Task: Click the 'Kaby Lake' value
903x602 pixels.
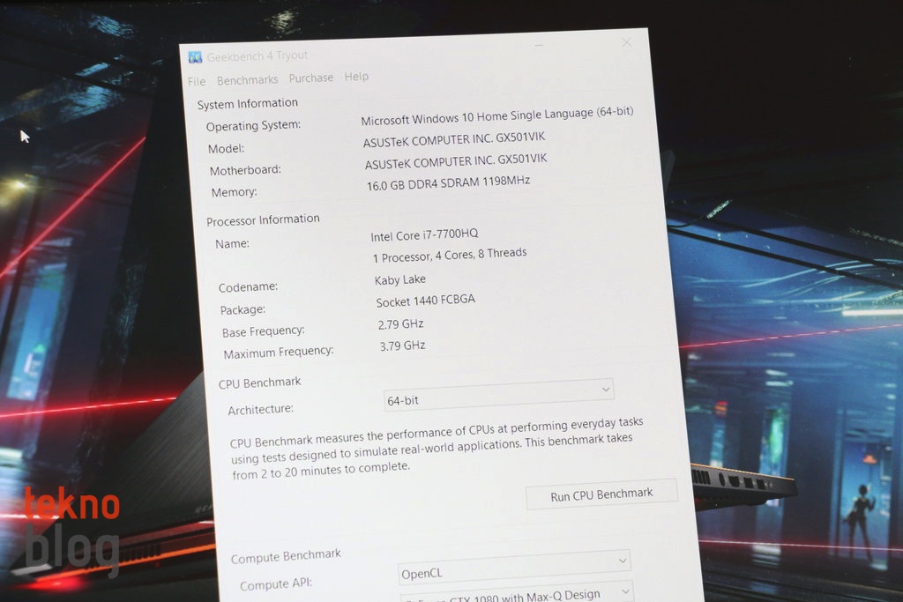Action: [400, 279]
